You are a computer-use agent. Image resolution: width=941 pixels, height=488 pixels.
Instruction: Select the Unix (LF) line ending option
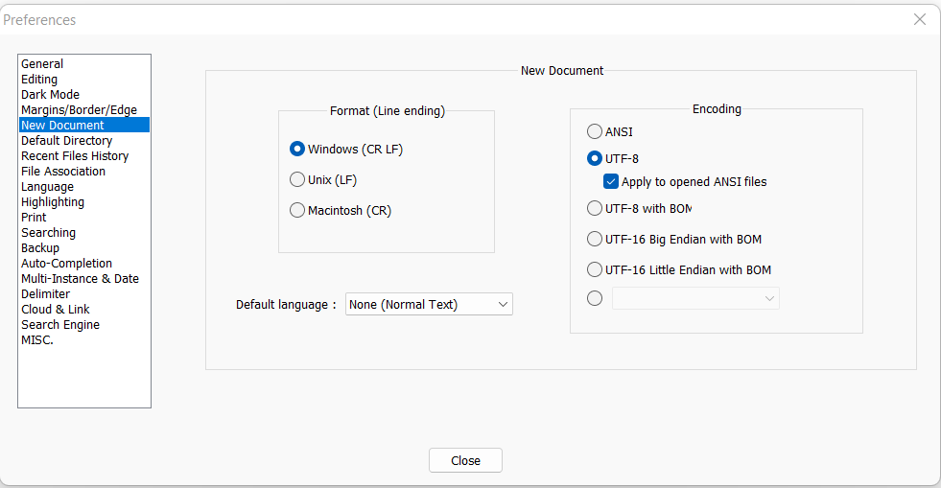coord(297,179)
